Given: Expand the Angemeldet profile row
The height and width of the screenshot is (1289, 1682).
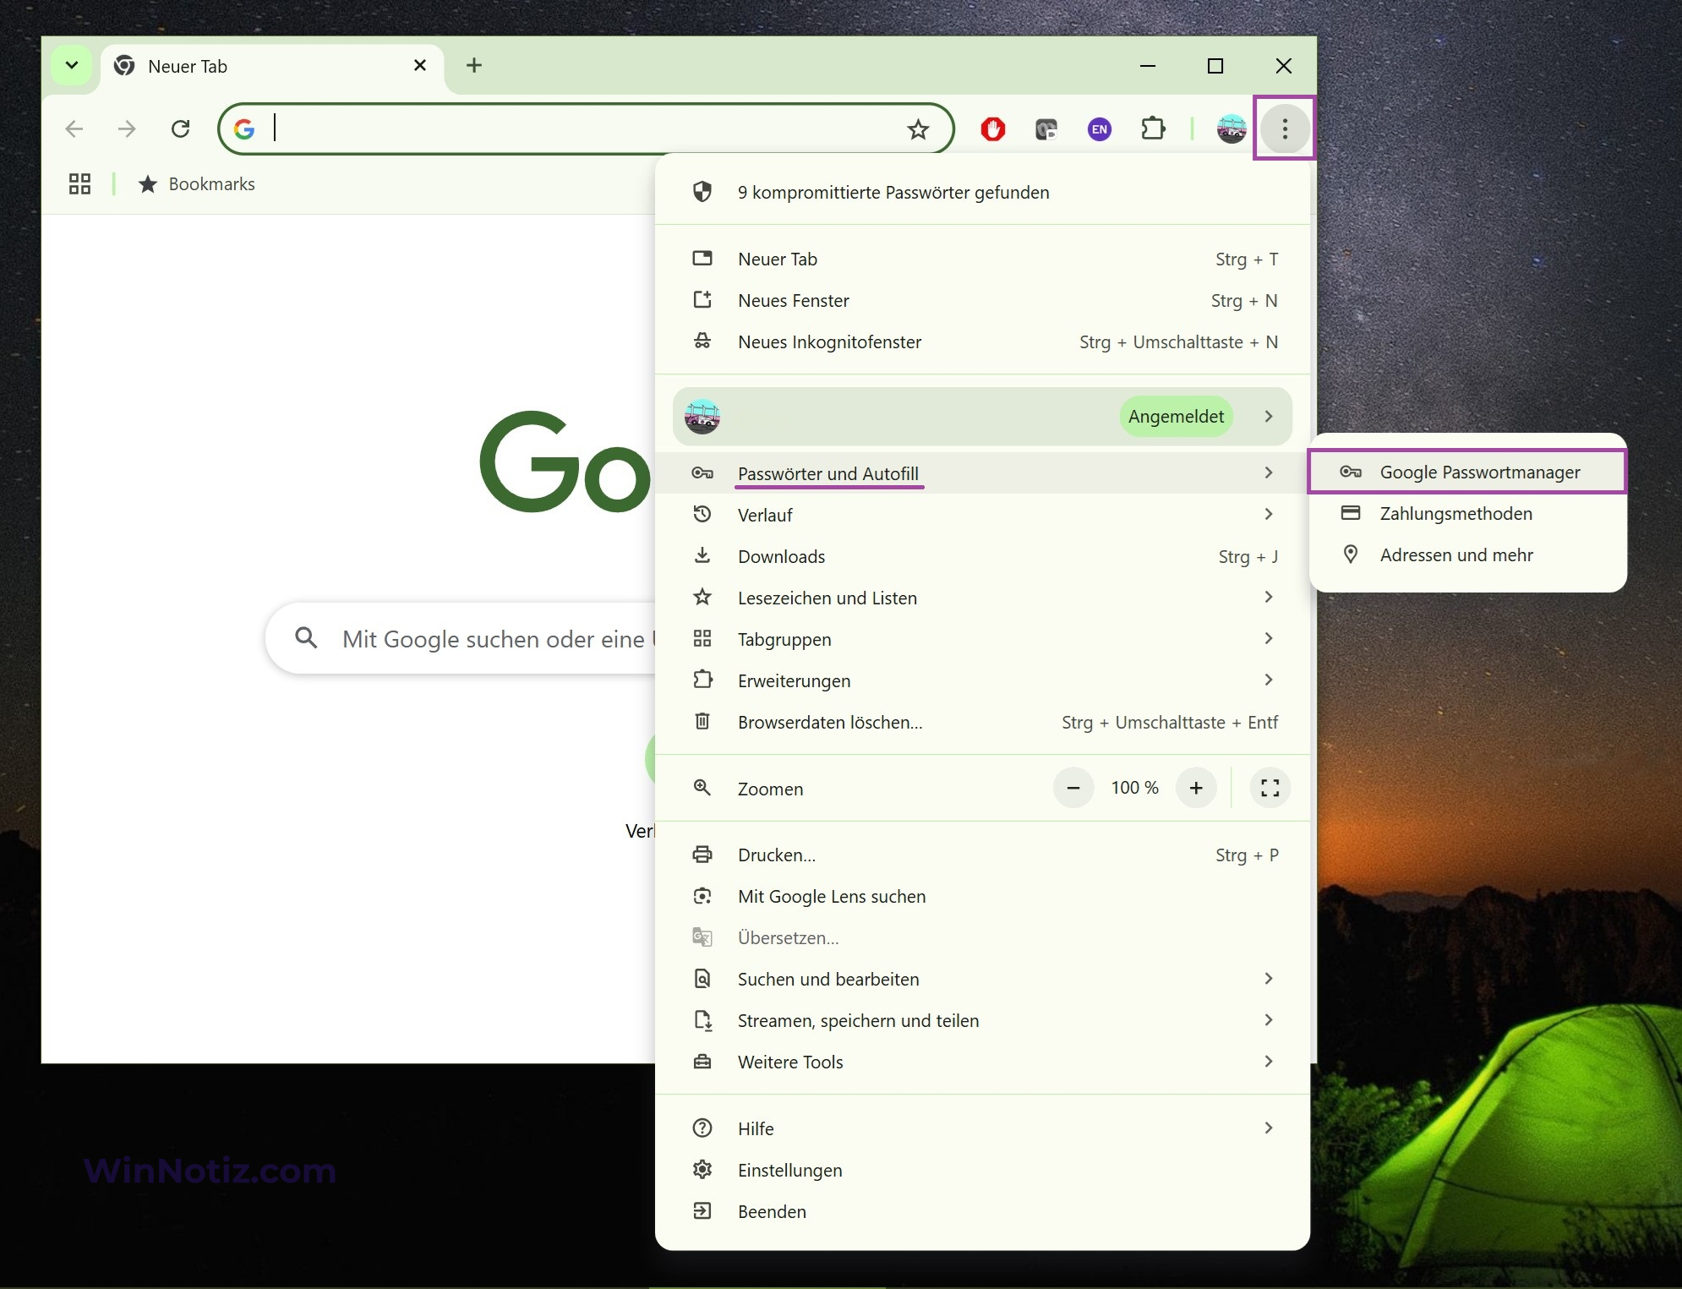Looking at the screenshot, I should [x=983, y=416].
